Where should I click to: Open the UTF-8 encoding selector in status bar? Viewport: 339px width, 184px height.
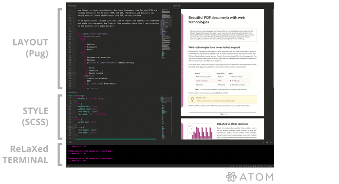241,166
